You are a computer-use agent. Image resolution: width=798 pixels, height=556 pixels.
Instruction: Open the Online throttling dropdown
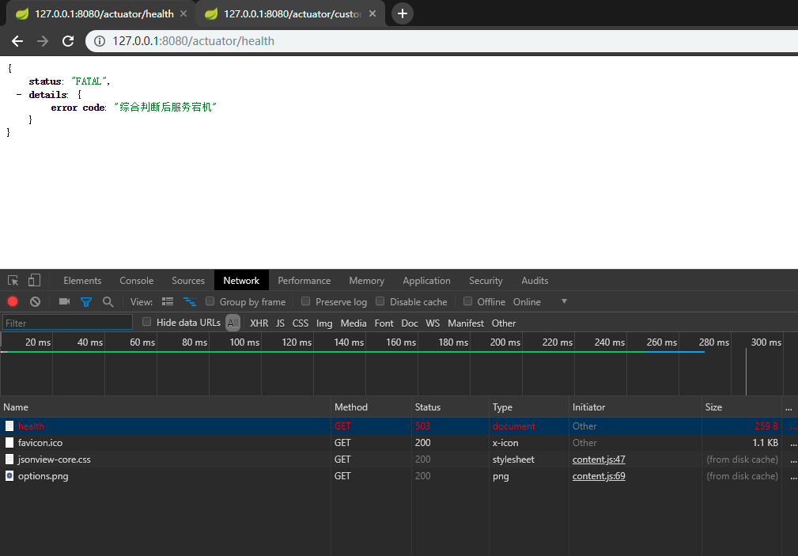pyautogui.click(x=564, y=301)
